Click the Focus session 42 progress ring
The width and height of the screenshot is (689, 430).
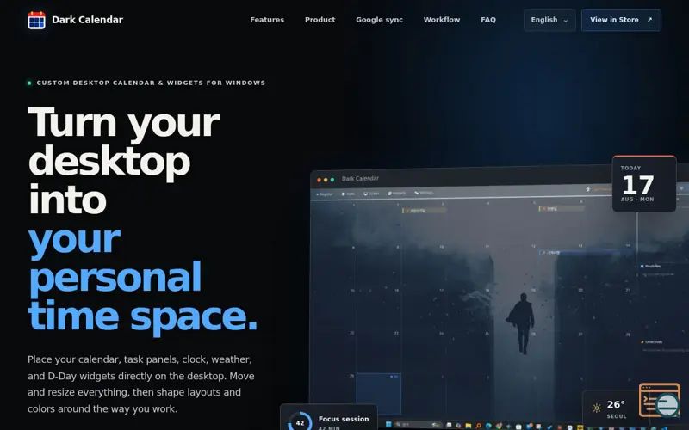pos(300,422)
